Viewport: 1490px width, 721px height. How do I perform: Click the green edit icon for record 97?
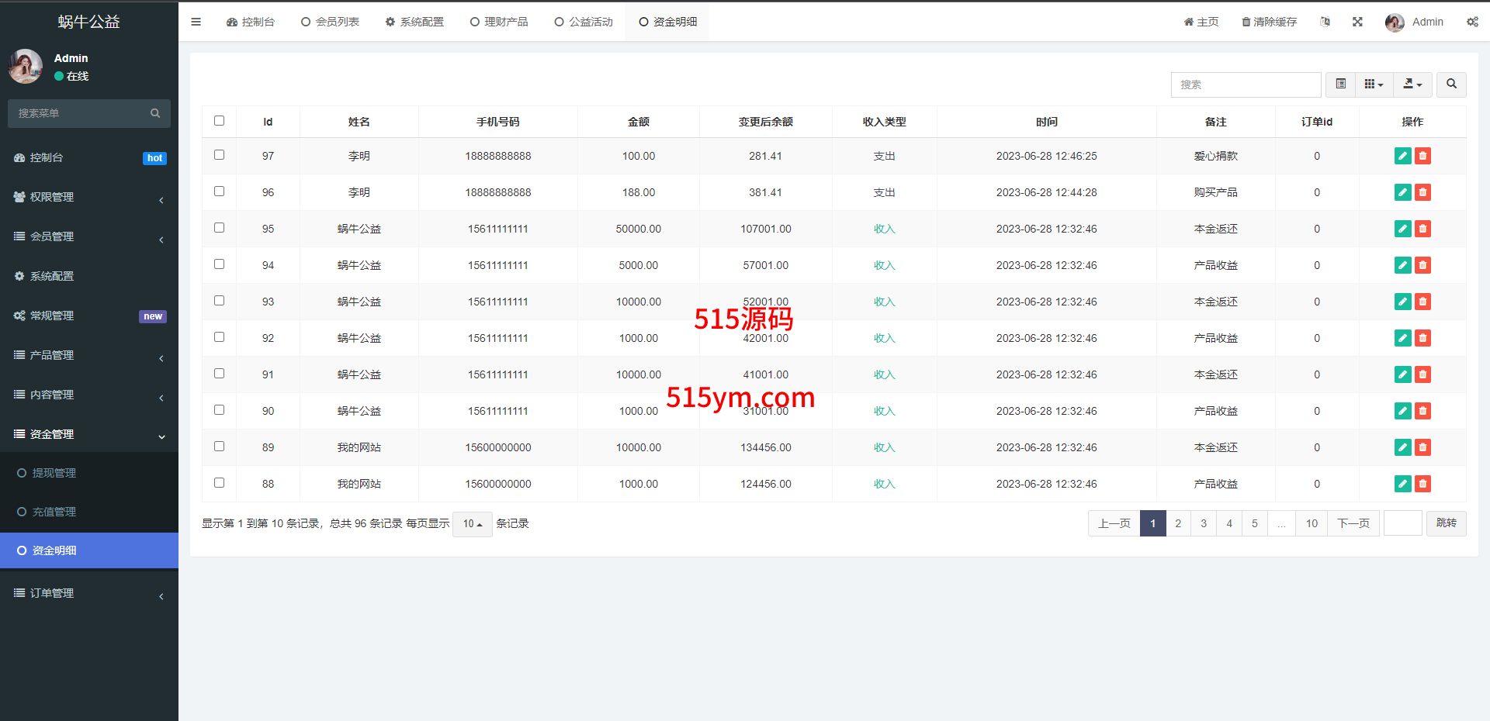coord(1402,156)
